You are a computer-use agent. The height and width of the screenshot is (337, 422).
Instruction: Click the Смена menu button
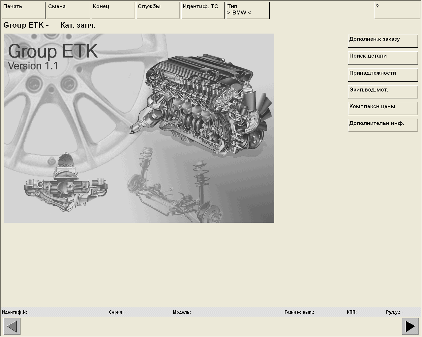click(x=69, y=11)
